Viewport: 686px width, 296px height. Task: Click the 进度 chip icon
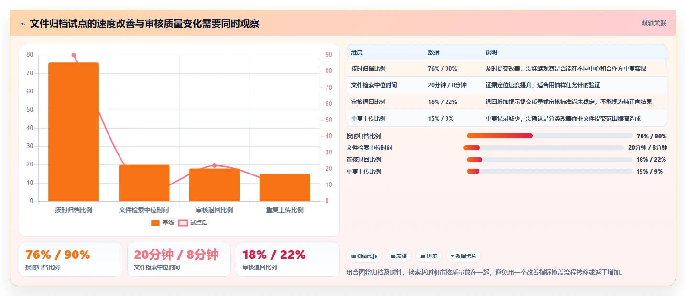[x=423, y=256]
